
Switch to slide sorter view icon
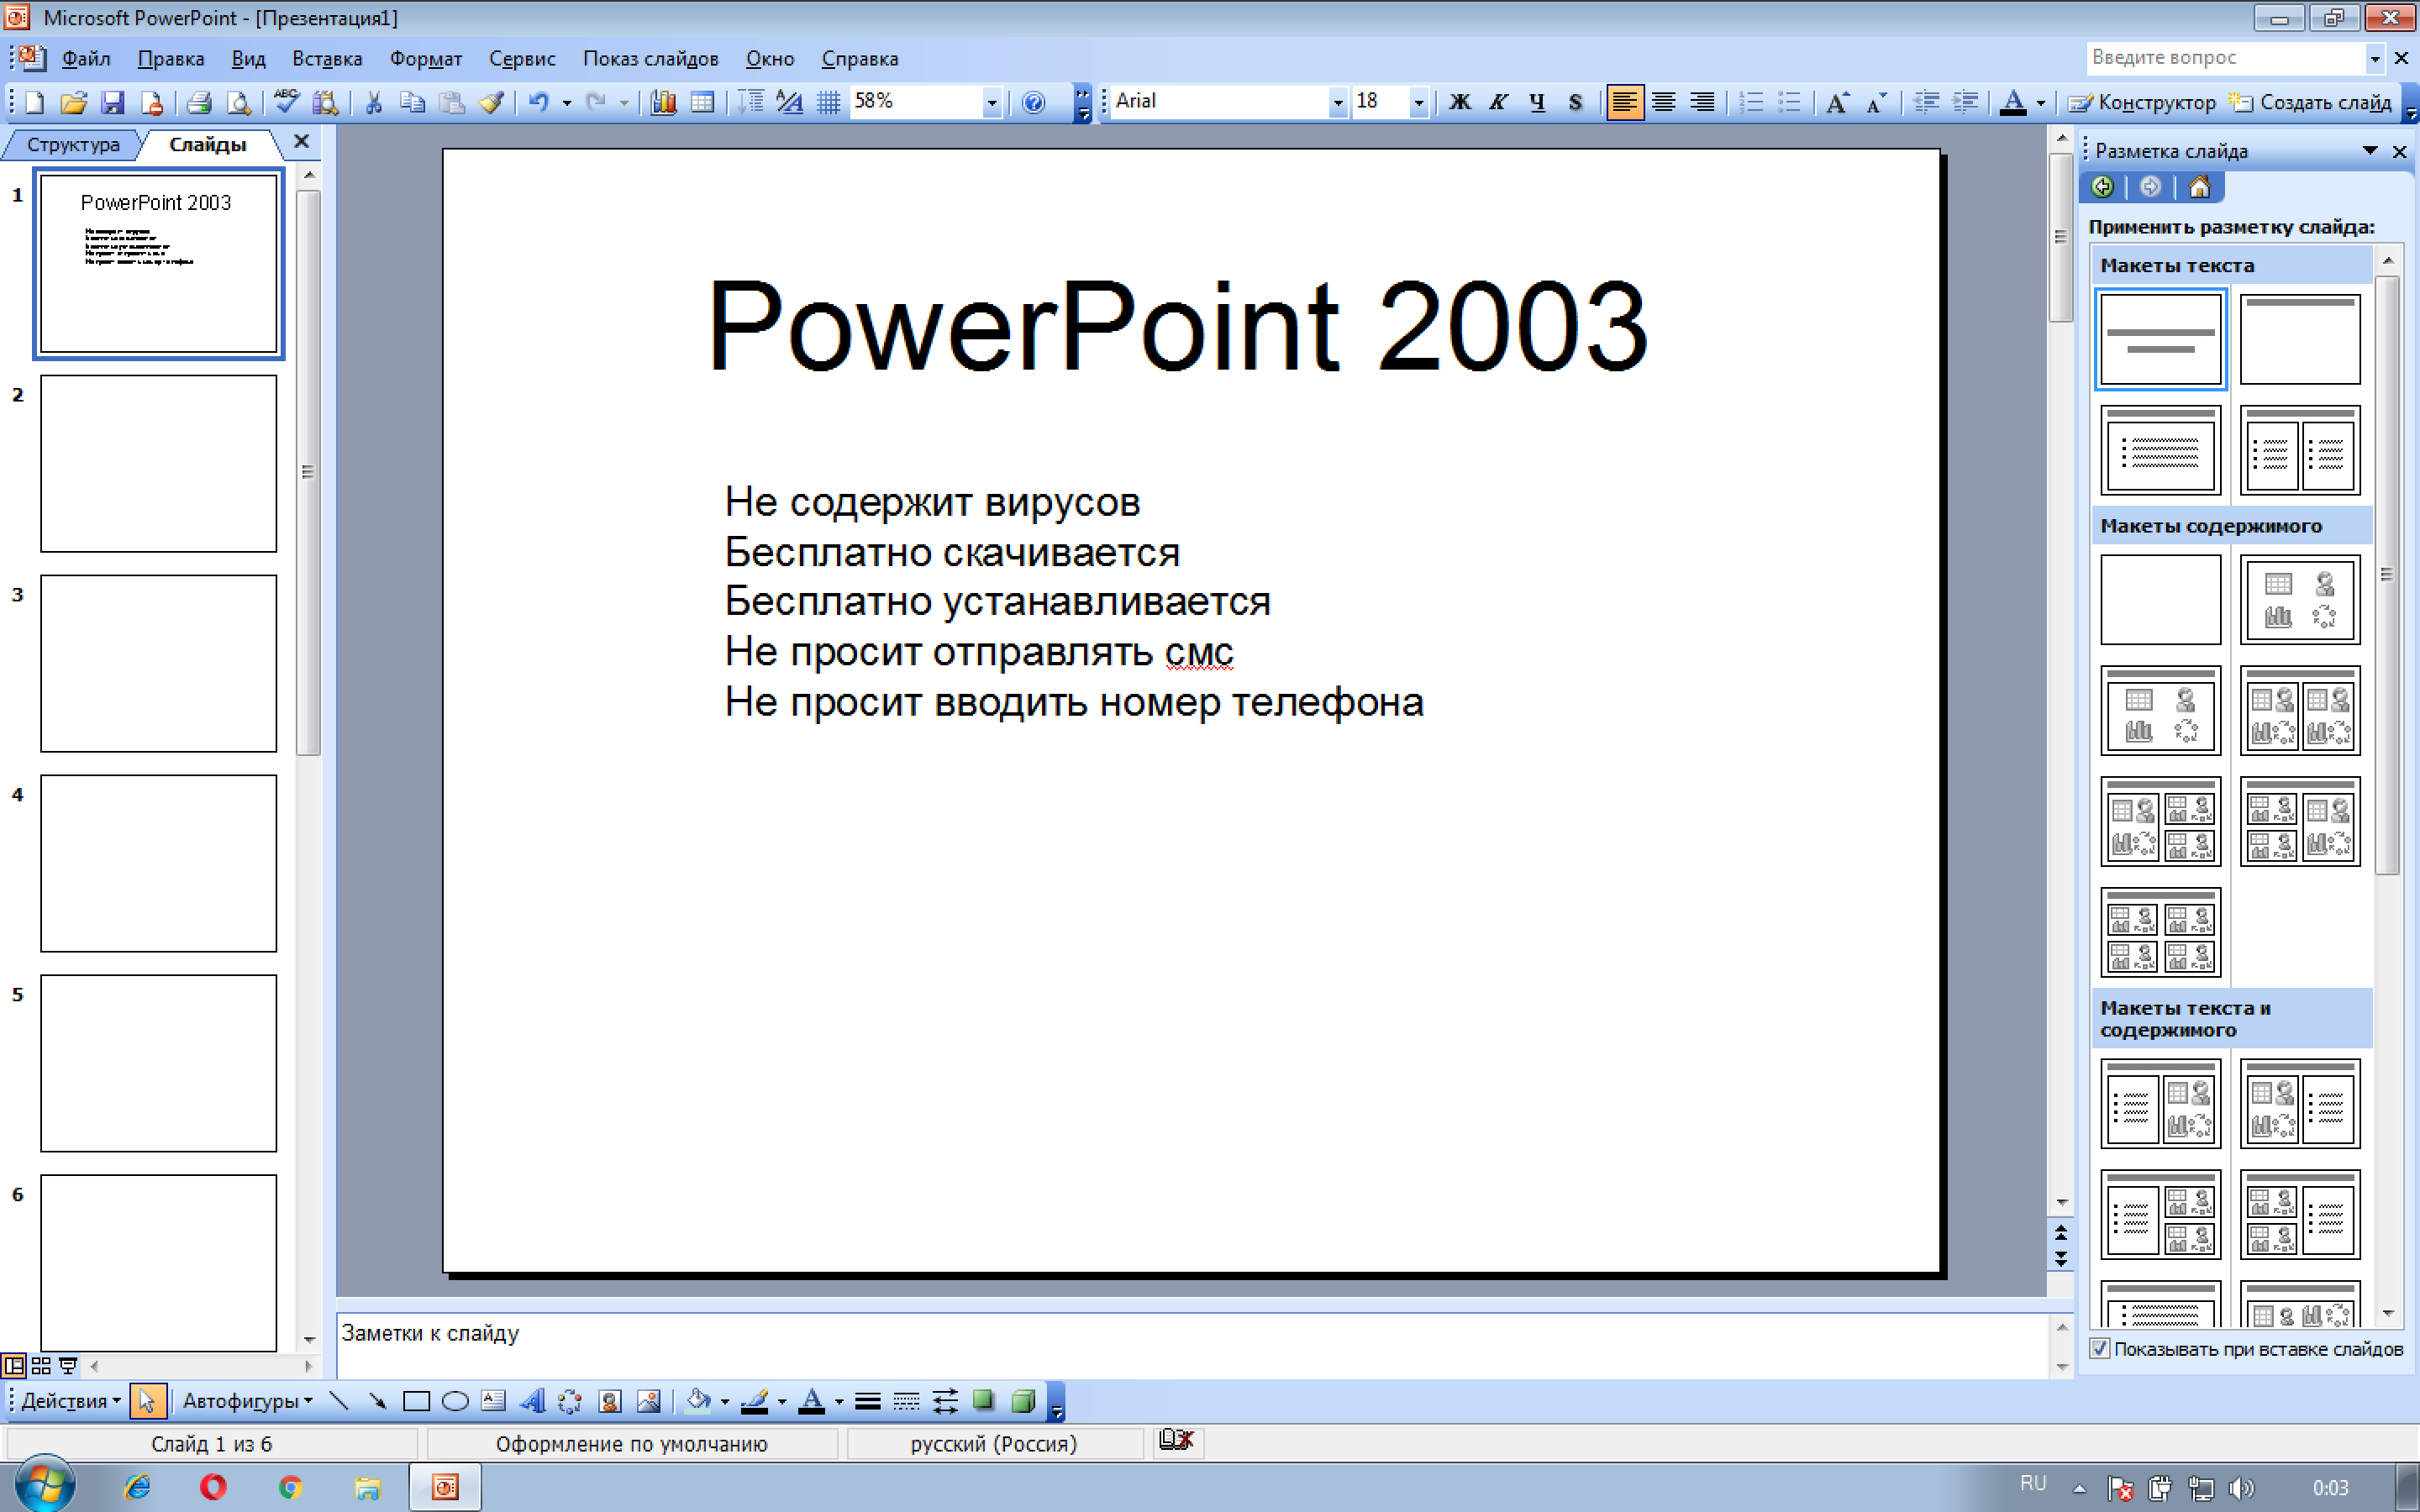coord(41,1365)
